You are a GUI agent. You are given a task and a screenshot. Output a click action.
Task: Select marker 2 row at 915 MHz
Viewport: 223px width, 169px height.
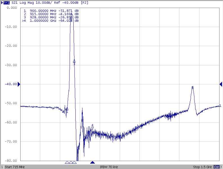[x=51, y=14]
